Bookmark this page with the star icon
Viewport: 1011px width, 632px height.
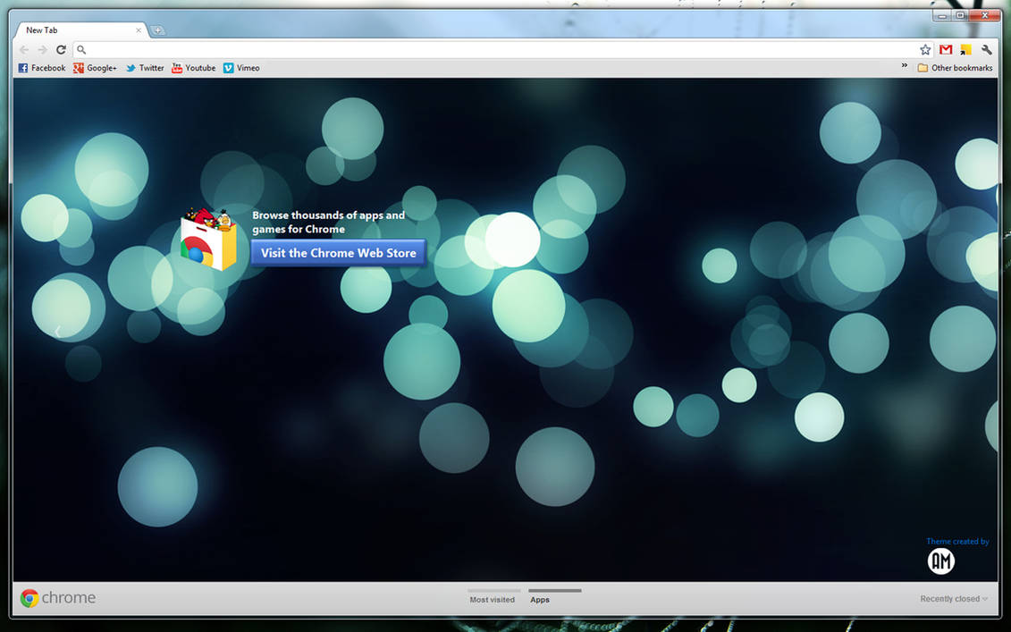coord(925,50)
